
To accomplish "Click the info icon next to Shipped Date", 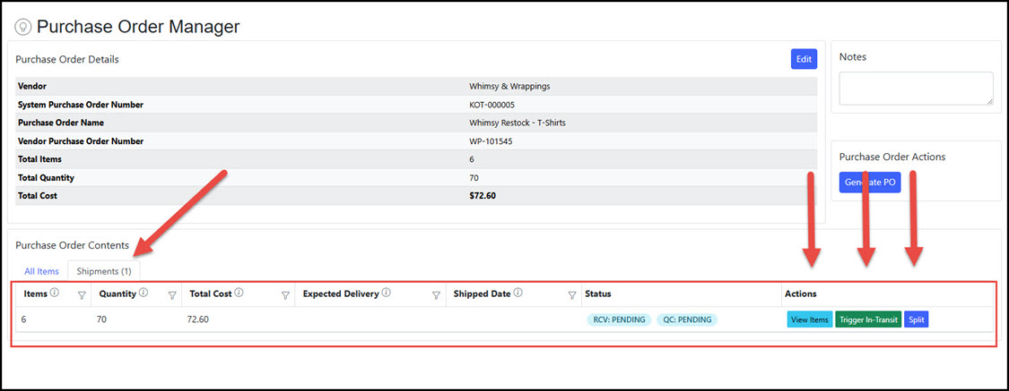I will point(518,293).
